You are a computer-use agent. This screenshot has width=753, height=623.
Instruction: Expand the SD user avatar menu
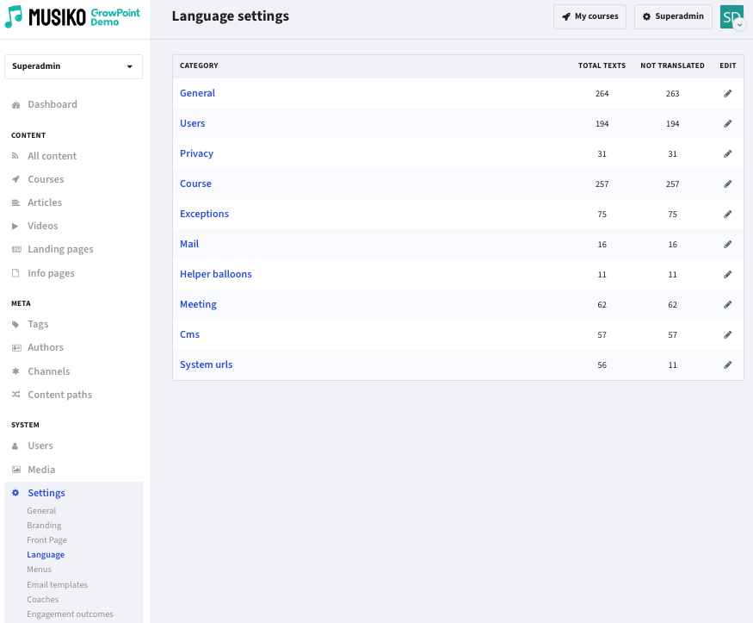coord(731,17)
